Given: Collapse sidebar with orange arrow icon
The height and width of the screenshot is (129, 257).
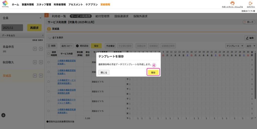Looking at the screenshot, I should tap(46, 15).
